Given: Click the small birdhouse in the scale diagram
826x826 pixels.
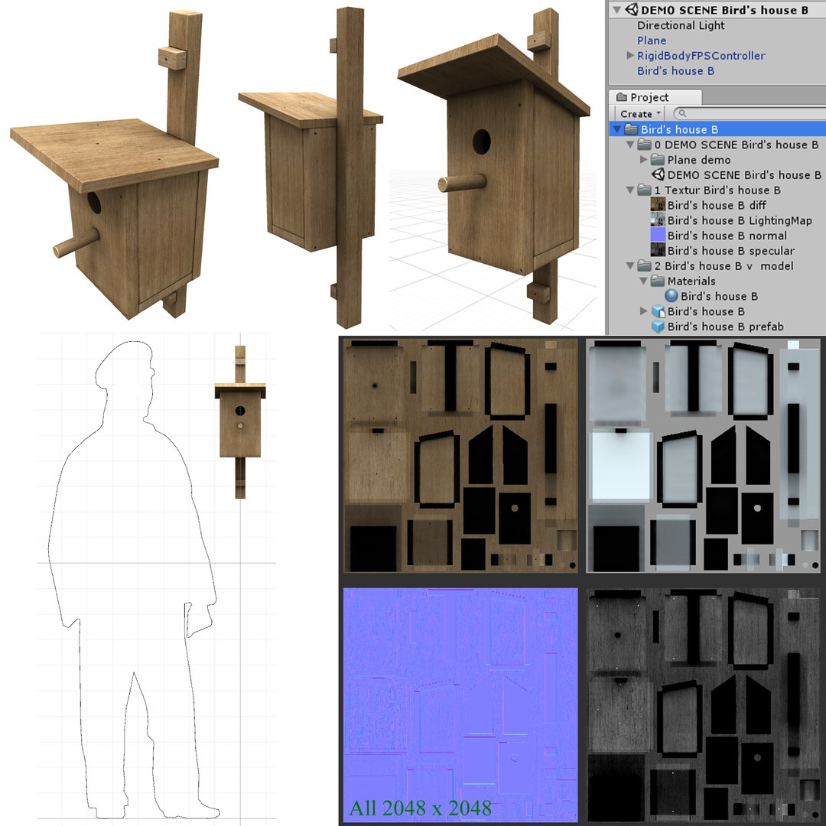Looking at the screenshot, I should (x=240, y=422).
